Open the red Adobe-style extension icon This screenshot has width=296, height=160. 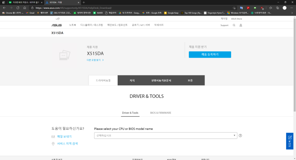click(x=248, y=8)
